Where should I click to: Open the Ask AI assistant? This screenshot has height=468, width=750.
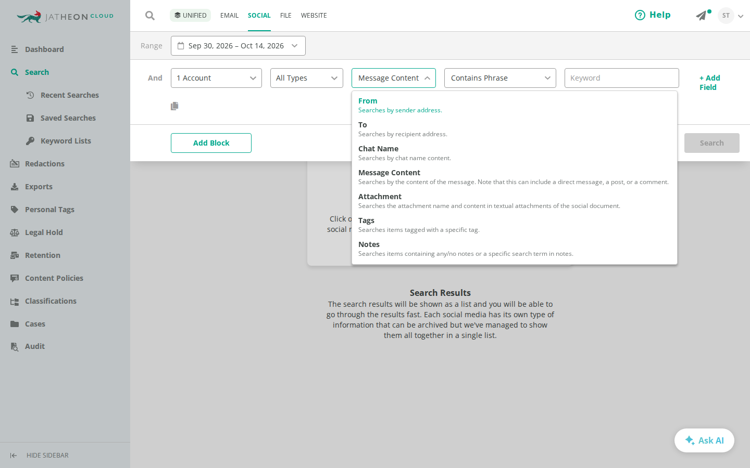[x=704, y=440]
